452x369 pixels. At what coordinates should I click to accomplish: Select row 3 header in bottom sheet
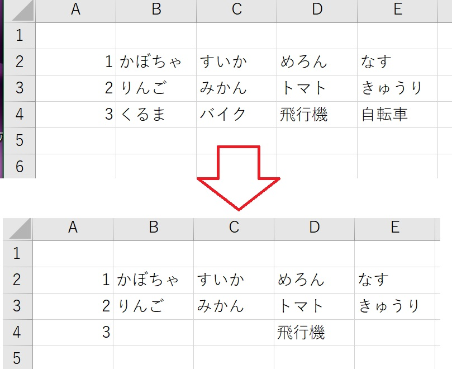(18, 306)
